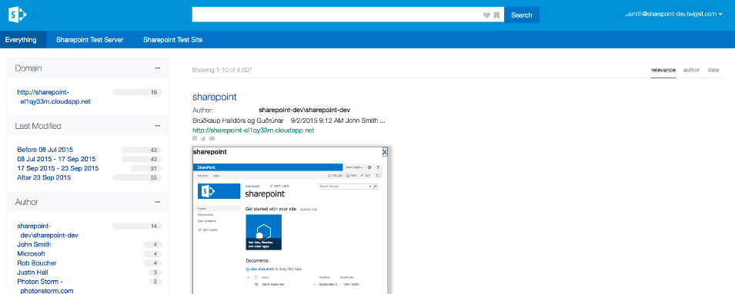Collapse the Domain facet panel
The width and height of the screenshot is (735, 294).
[x=158, y=68]
